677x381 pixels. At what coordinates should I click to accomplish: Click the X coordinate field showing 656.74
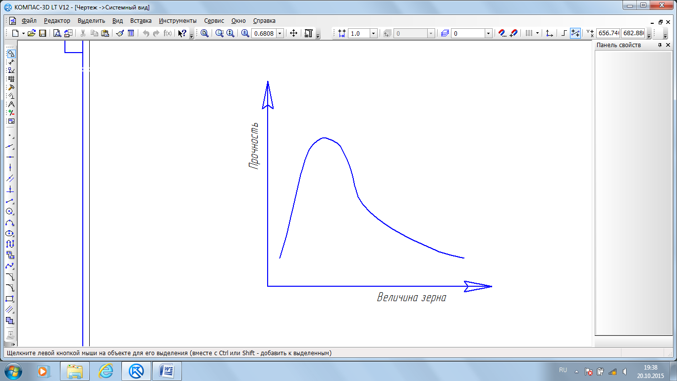(608, 33)
